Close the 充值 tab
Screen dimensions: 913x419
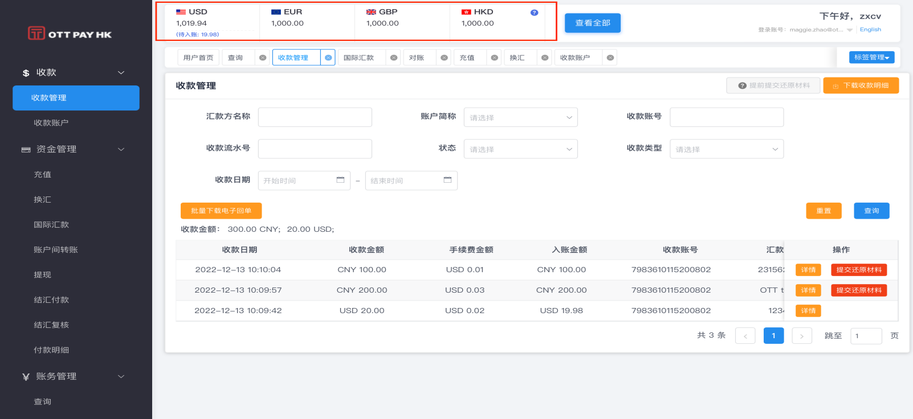(494, 57)
